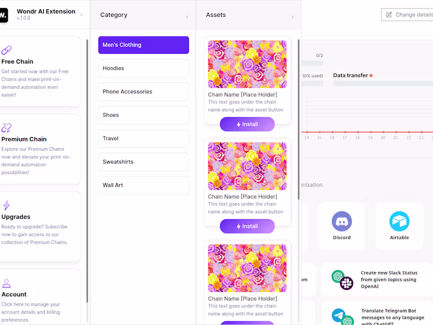Click the Discord label

pyautogui.click(x=342, y=238)
